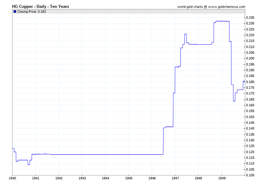
Task: Select the HG Copper chart title
Action: [x=41, y=6]
